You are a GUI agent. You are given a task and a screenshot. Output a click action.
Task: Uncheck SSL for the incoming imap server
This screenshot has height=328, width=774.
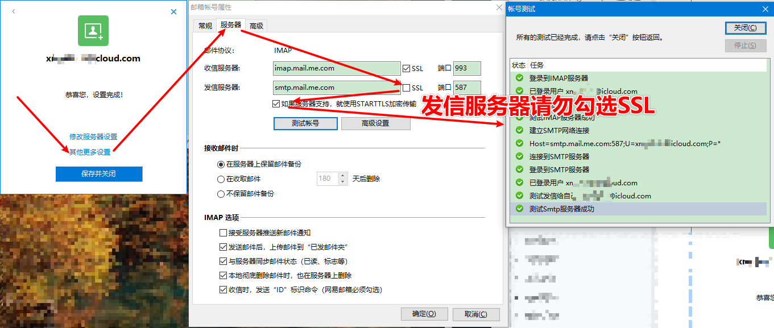click(406, 68)
